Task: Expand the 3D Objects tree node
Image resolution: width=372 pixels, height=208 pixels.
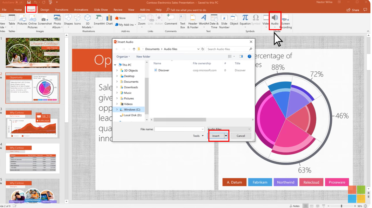Action: [x=117, y=70]
